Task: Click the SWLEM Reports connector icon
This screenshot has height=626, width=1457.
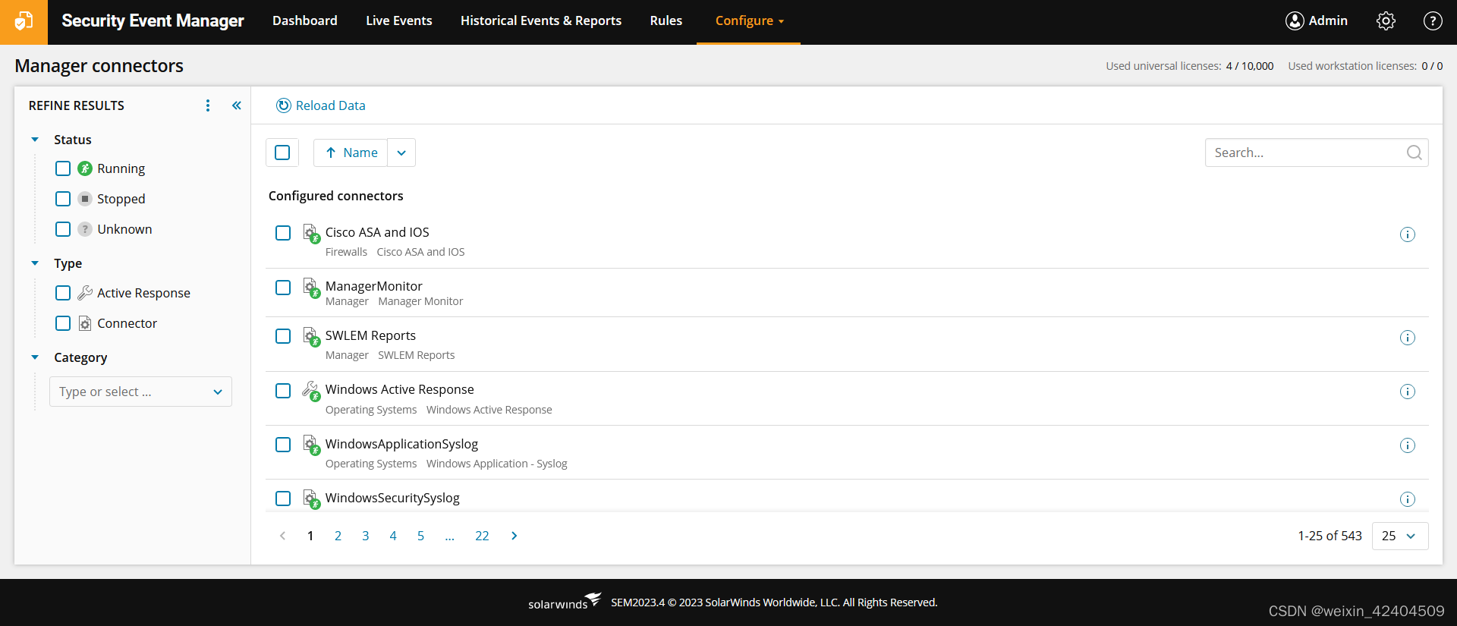Action: point(311,336)
